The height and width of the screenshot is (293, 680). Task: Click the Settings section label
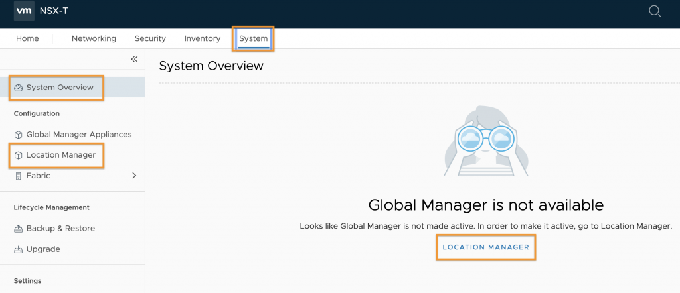coord(27,281)
